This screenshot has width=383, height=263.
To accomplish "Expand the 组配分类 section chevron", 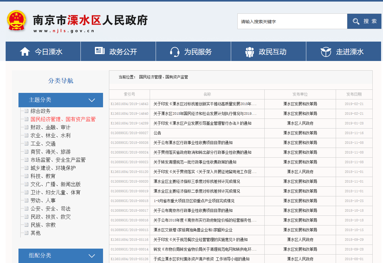I will (x=92, y=256).
